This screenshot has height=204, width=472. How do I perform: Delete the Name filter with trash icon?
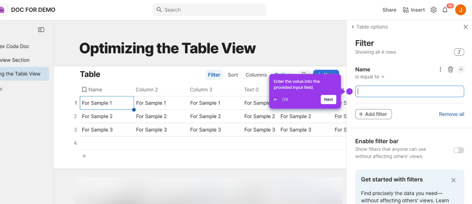click(451, 69)
